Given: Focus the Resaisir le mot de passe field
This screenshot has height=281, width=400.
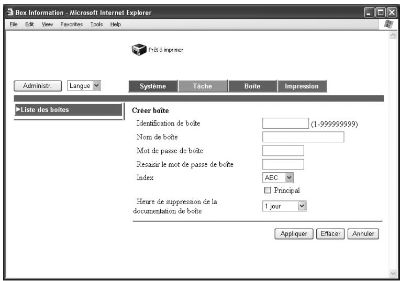Looking at the screenshot, I should coord(283,164).
